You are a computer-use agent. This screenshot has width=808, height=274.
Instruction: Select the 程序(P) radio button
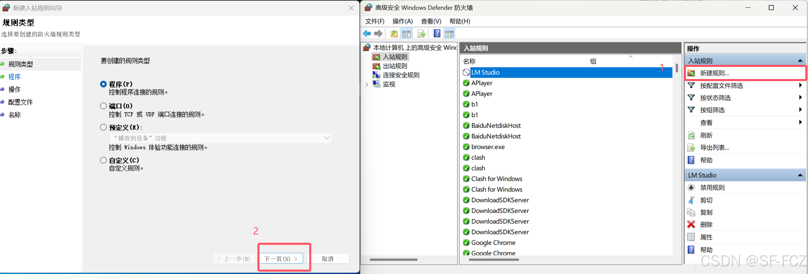click(103, 84)
